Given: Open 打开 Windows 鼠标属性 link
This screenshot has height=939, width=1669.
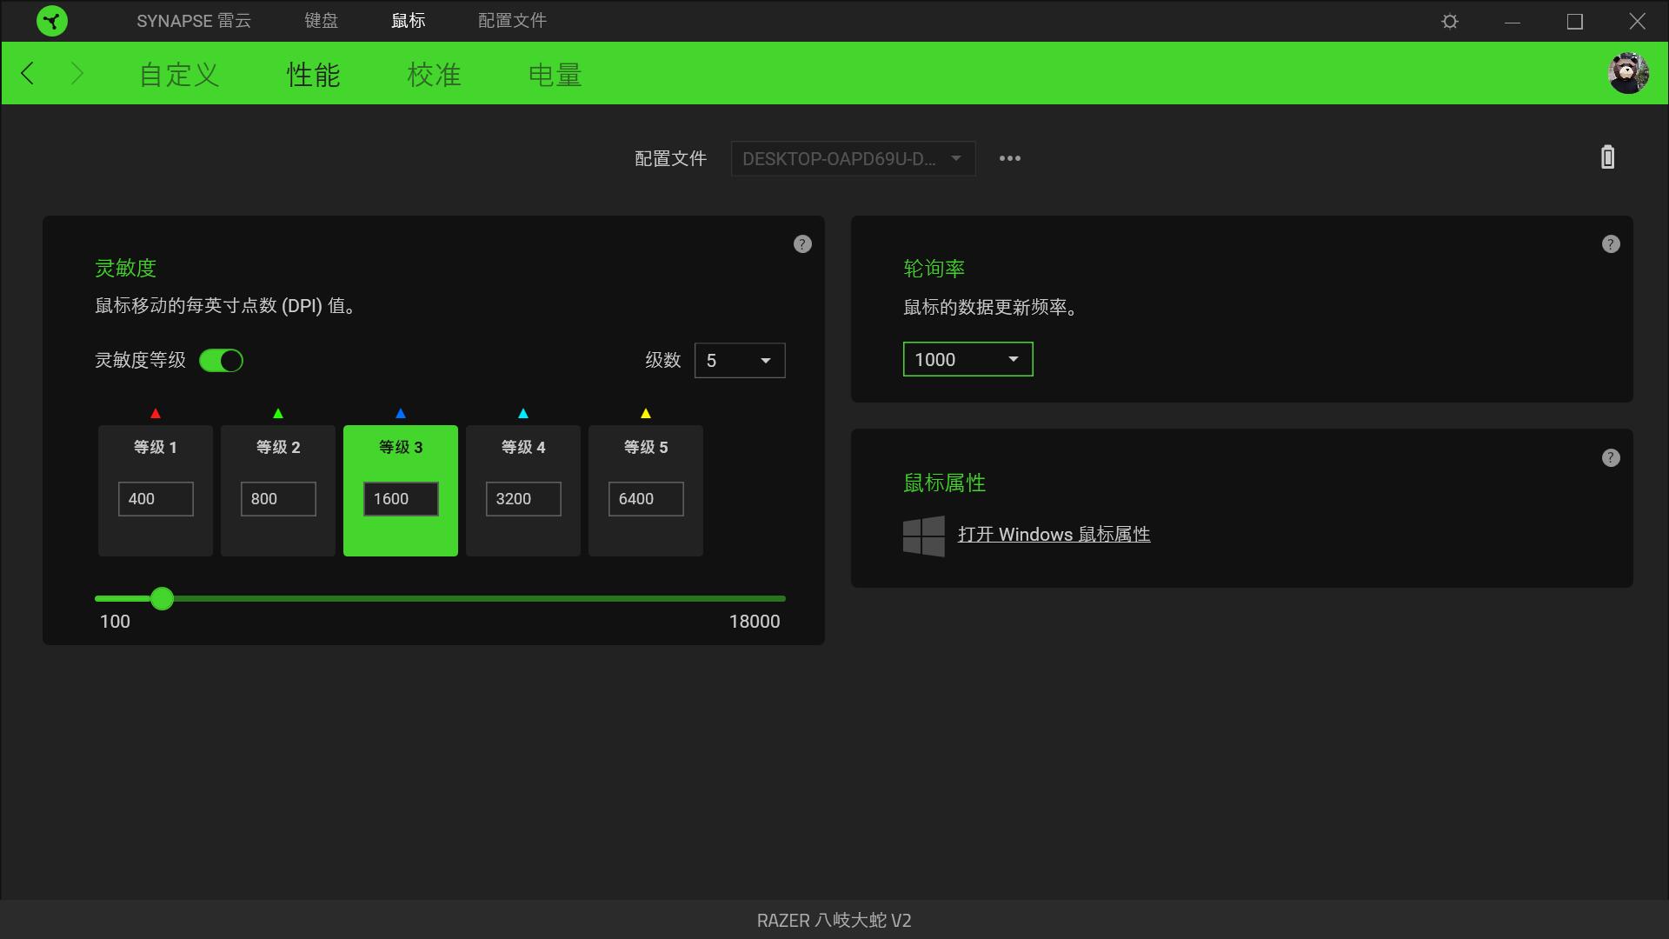Looking at the screenshot, I should click(1054, 534).
